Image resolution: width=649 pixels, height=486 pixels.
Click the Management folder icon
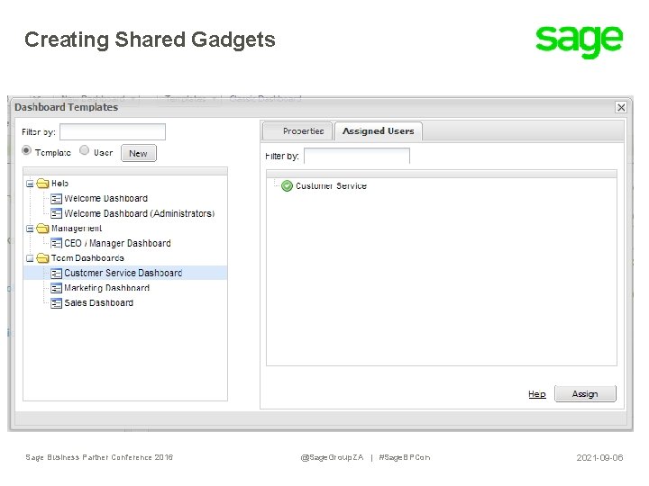pos(42,228)
